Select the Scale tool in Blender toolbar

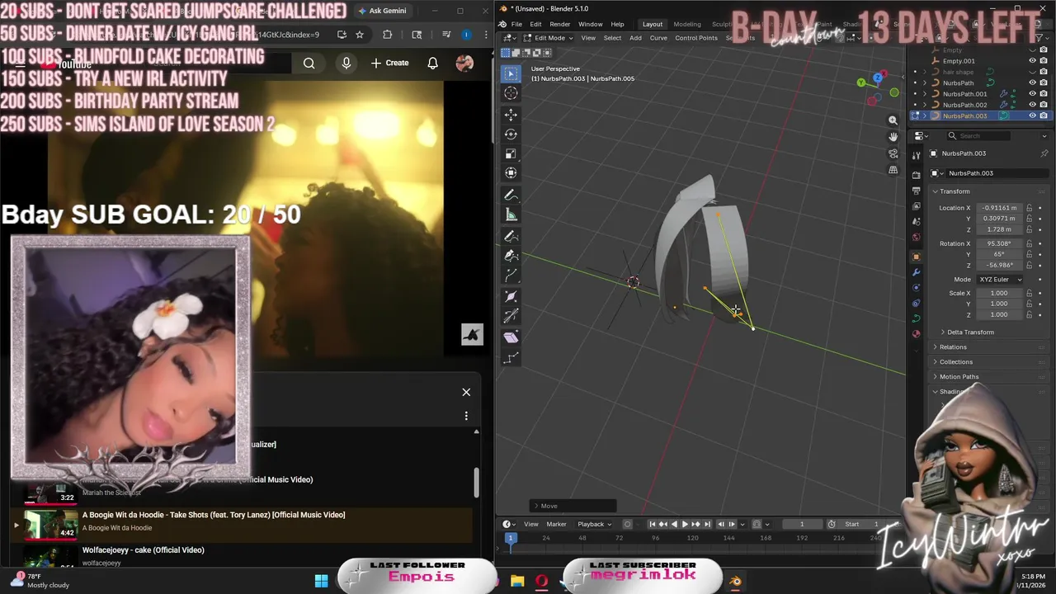(x=511, y=153)
